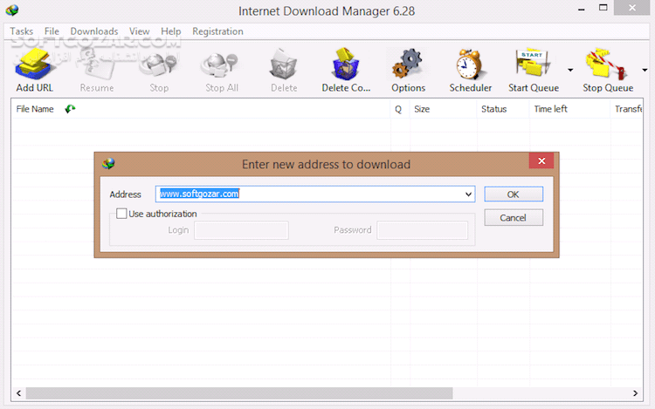This screenshot has width=655, height=409.
Task: Click the Start Queue icon
Action: click(x=533, y=64)
